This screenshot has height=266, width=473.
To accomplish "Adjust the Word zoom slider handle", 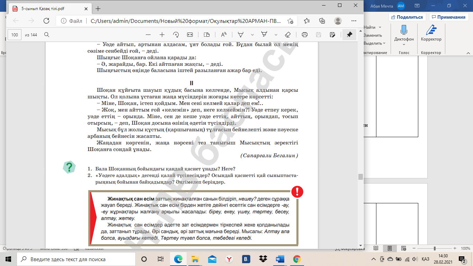I will tap(435, 248).
